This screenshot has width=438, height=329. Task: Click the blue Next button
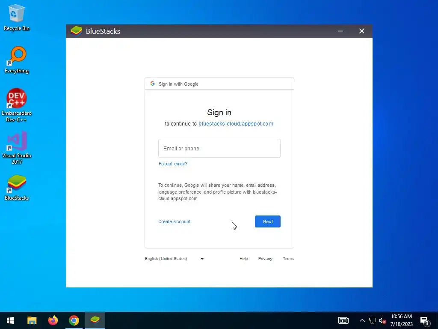pos(268,221)
